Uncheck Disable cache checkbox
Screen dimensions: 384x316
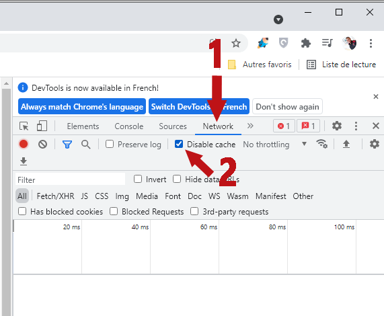tap(179, 144)
